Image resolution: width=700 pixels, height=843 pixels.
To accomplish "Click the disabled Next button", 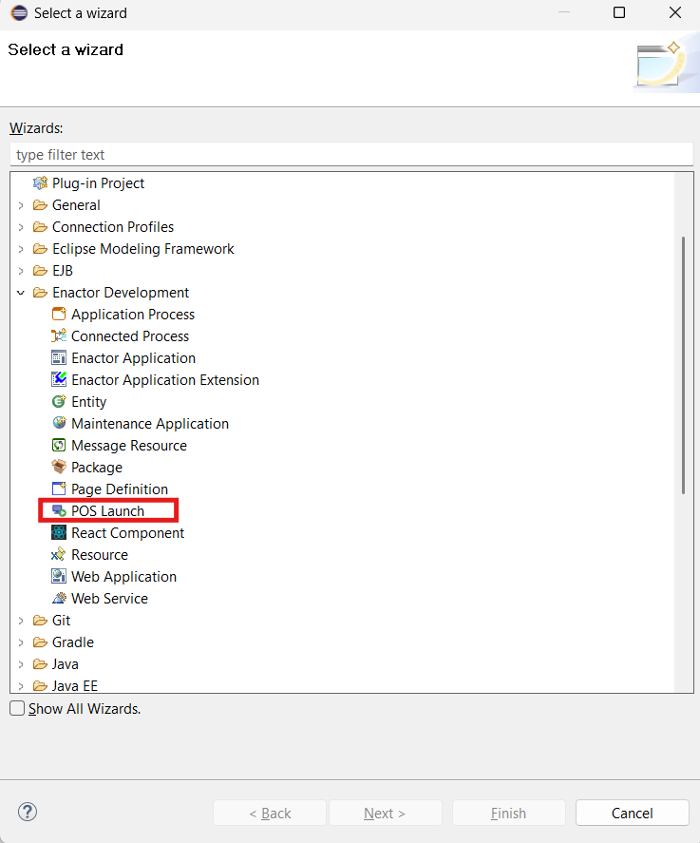I will point(386,813).
